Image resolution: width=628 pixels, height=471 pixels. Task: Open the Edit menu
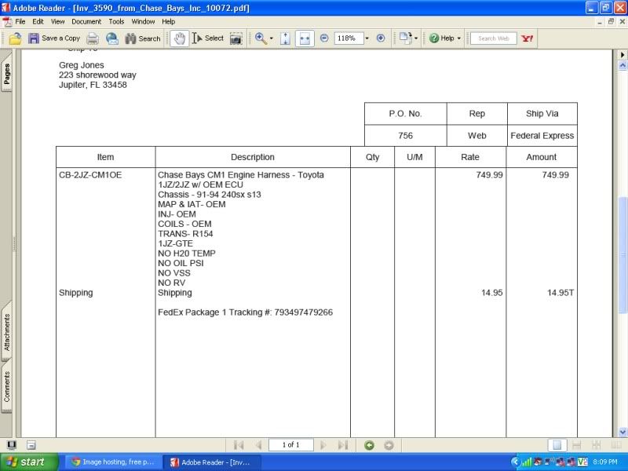click(x=38, y=22)
